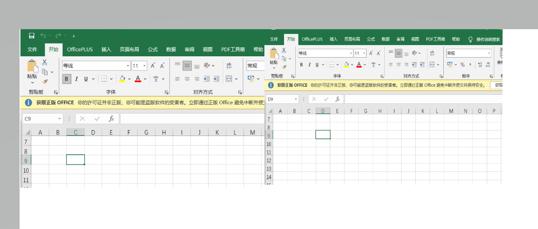This screenshot has width=538, height=229.
Task: Decrease indent in left Excel window
Action: click(x=207, y=79)
